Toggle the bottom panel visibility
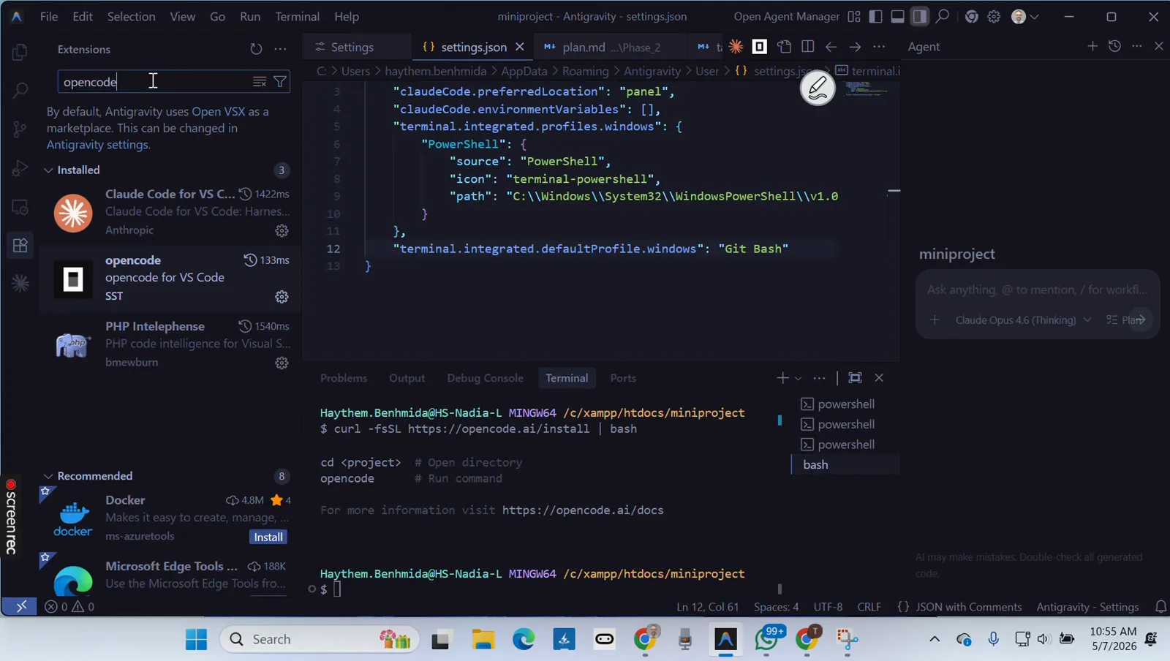Viewport: 1170px width, 661px height. click(x=897, y=16)
